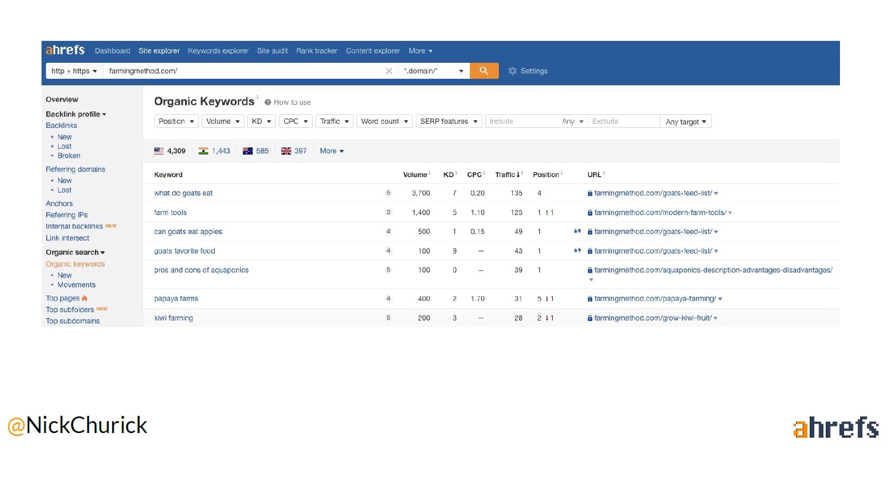Click the orange search magnifier button
This screenshot has width=891, height=497.
[483, 71]
